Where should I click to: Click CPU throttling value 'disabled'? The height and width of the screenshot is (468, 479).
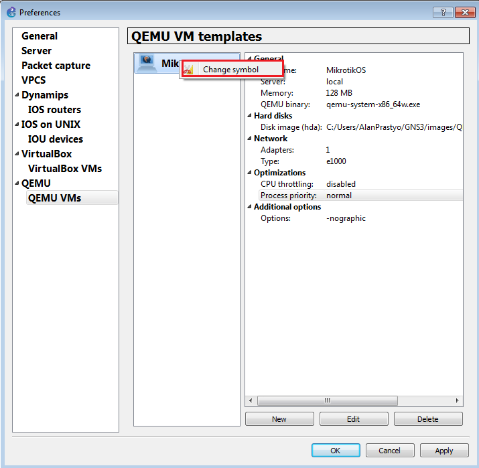pyautogui.click(x=341, y=184)
